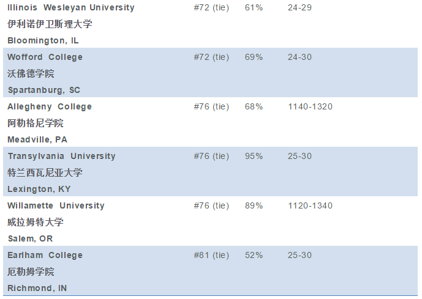The height and width of the screenshot is (299, 422).
Task: Select Salem, OR location text
Action: [31, 238]
